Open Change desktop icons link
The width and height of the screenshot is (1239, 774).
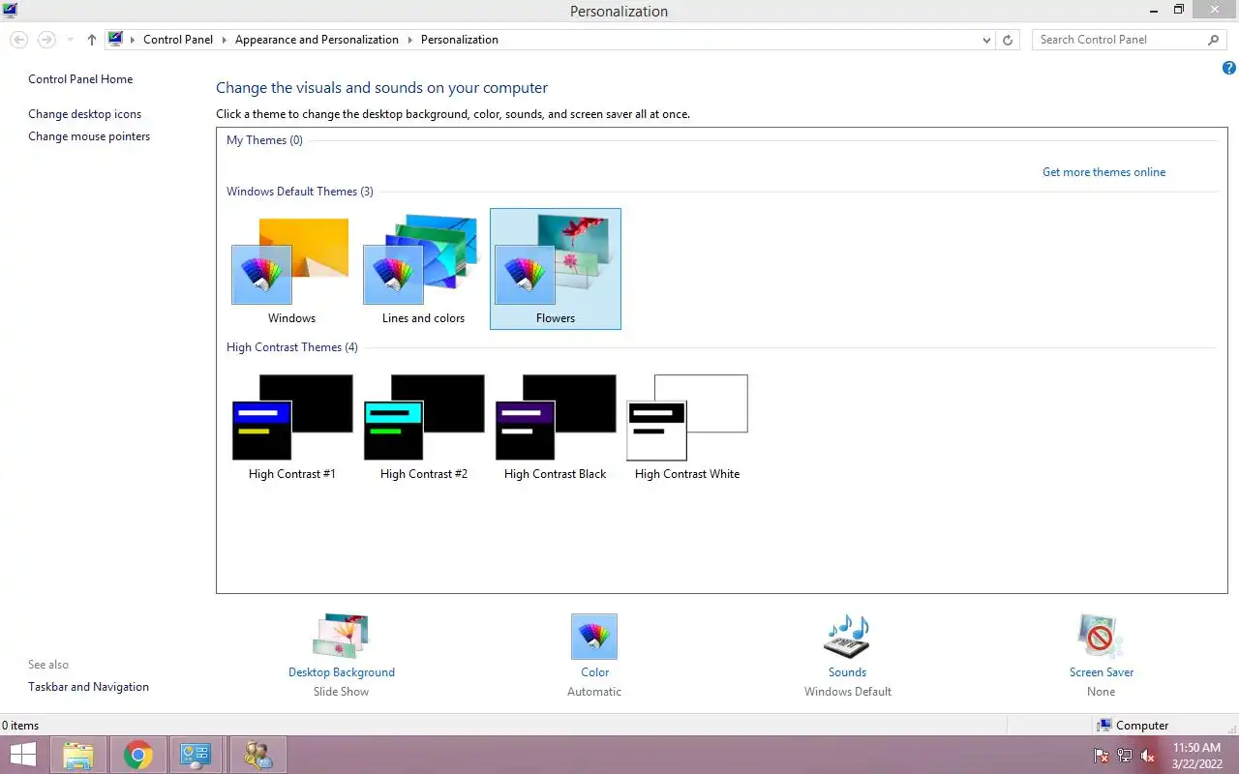(84, 114)
